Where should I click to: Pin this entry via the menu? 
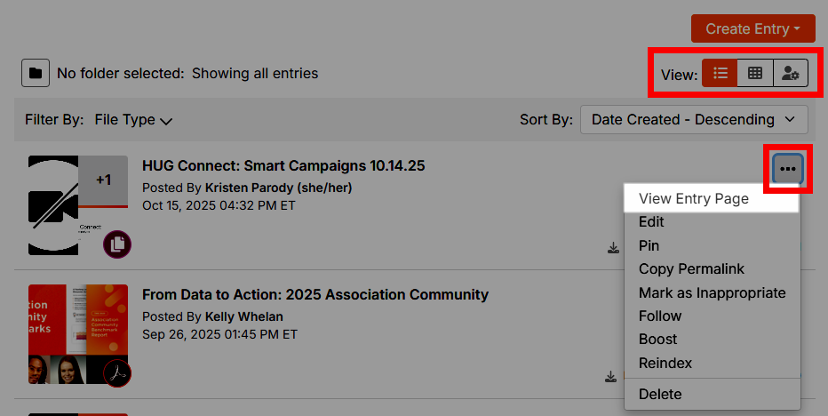(x=649, y=245)
